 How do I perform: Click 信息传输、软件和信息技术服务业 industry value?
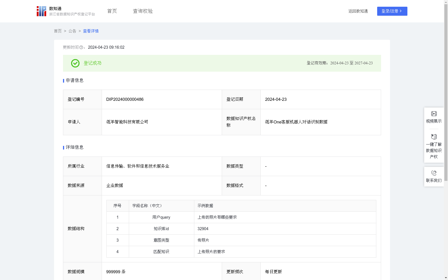138,166
